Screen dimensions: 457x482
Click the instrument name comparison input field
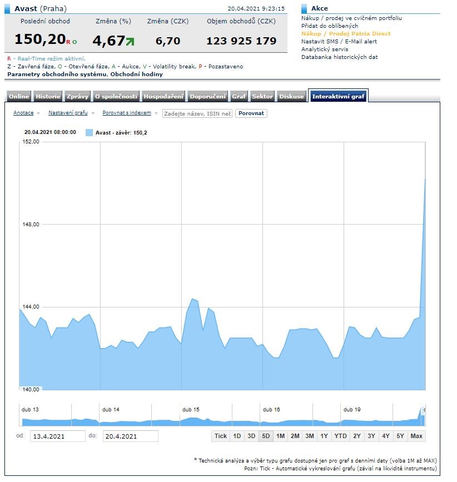[x=197, y=113]
